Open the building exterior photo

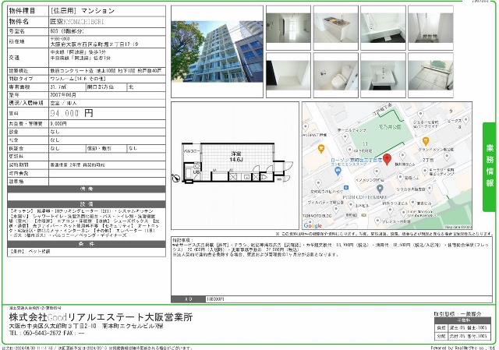tap(217, 51)
